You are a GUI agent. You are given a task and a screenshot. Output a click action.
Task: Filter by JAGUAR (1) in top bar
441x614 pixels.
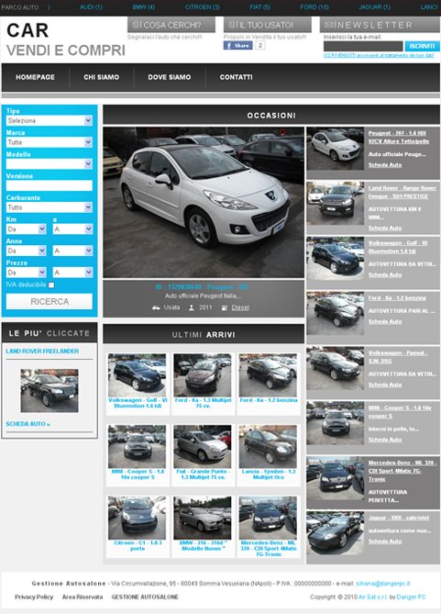(375, 7)
